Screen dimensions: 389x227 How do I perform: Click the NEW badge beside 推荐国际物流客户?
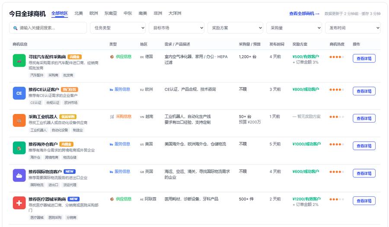(x=70, y=171)
